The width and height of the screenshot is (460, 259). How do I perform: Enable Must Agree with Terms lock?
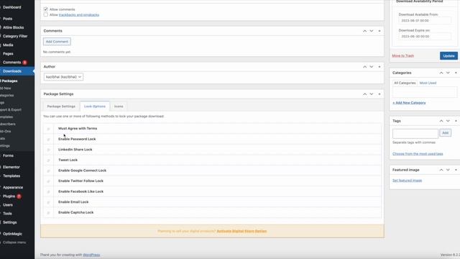click(x=48, y=129)
